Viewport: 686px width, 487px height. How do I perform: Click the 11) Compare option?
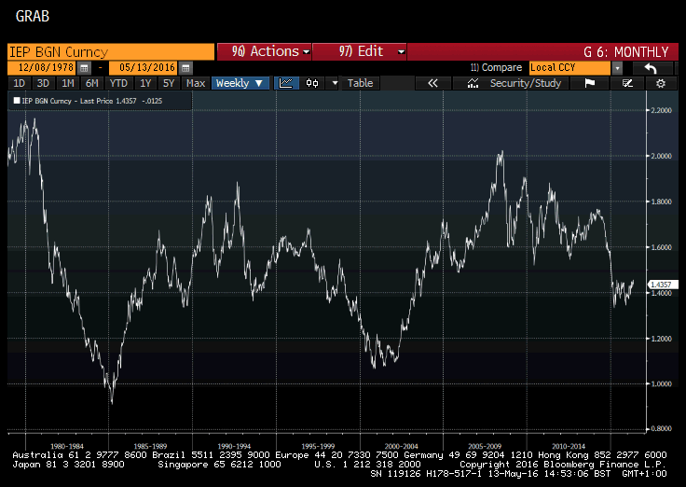(x=496, y=67)
